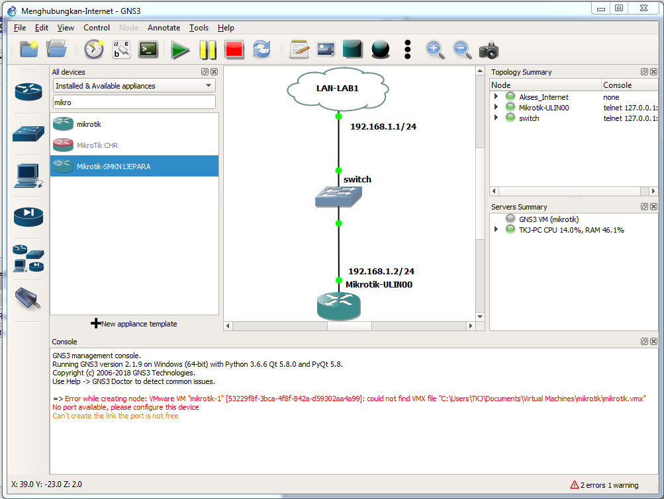Screen dimensions: 664x499
Task: Add a note using the annotate icon
Action: tap(299, 49)
